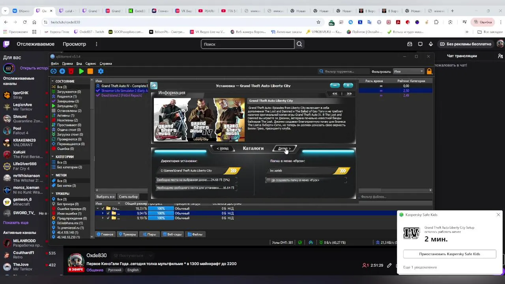Image resolution: width=505 pixels, height=284 pixels.
Task: Open Twitch bits diamond icon
Action: [x=431, y=44]
